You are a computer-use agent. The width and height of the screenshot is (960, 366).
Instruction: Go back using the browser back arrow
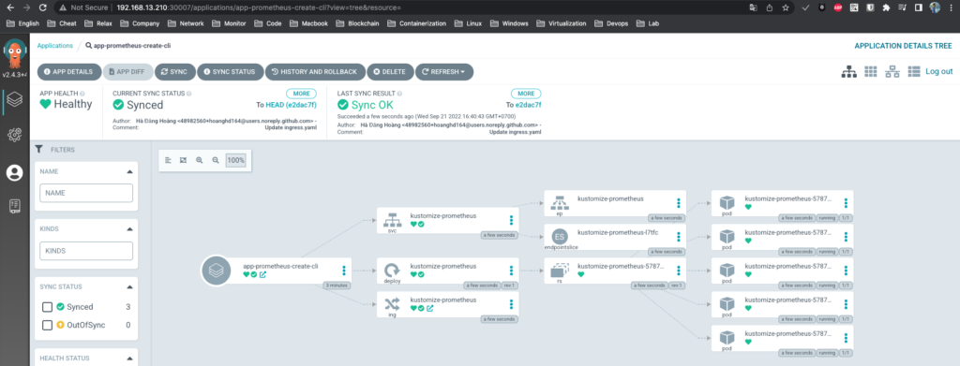pyautogui.click(x=9, y=7)
